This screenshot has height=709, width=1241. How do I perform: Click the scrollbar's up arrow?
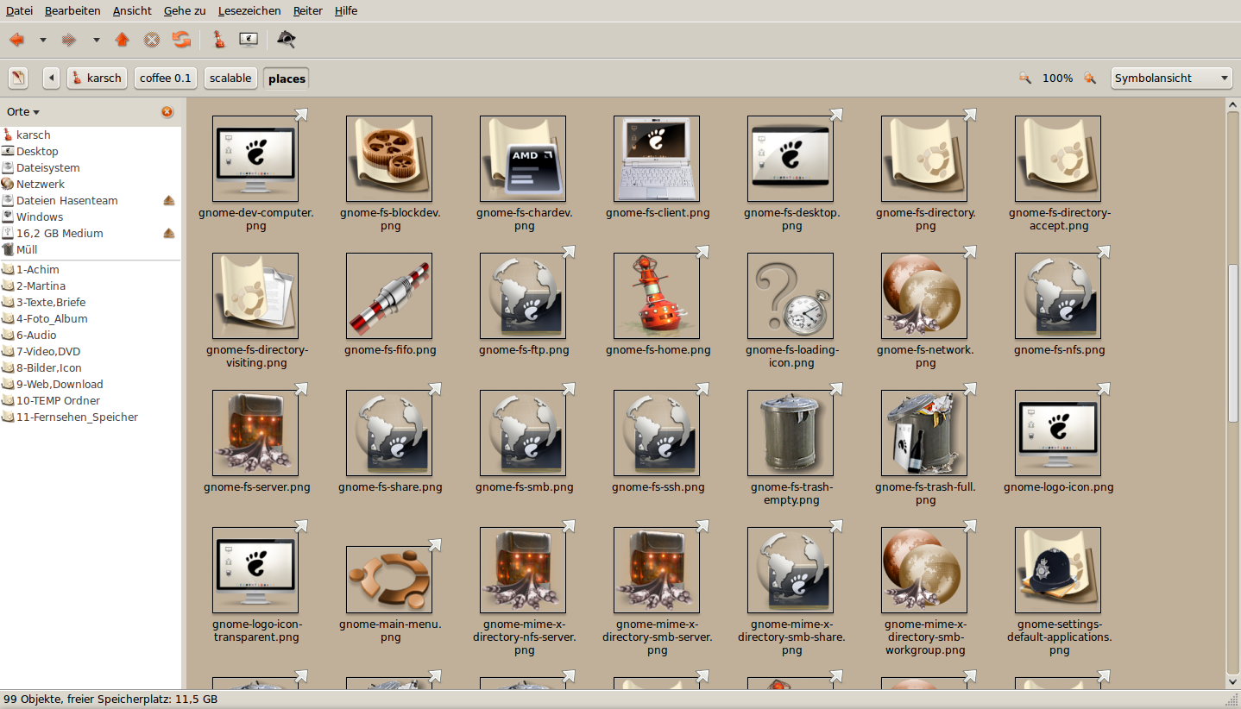pos(1233,104)
